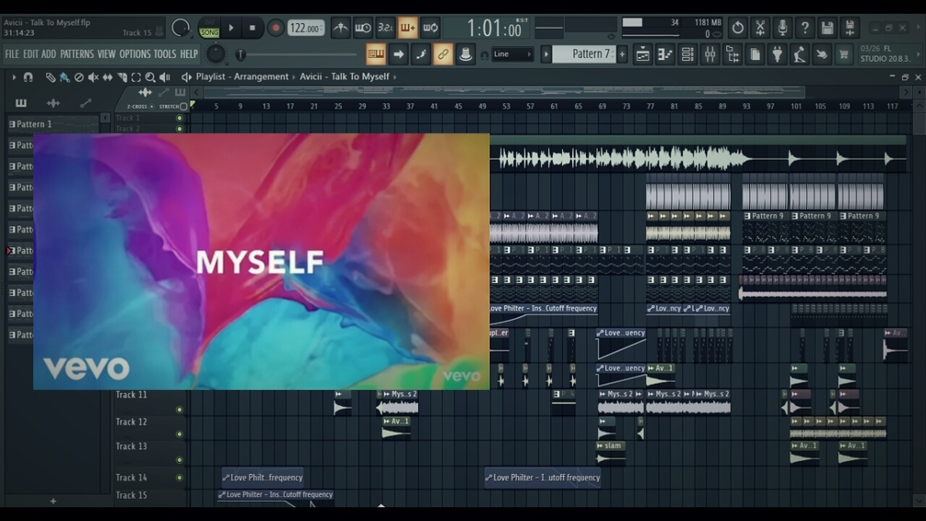Open the FILE menu
The image size is (926, 521).
tap(12, 54)
